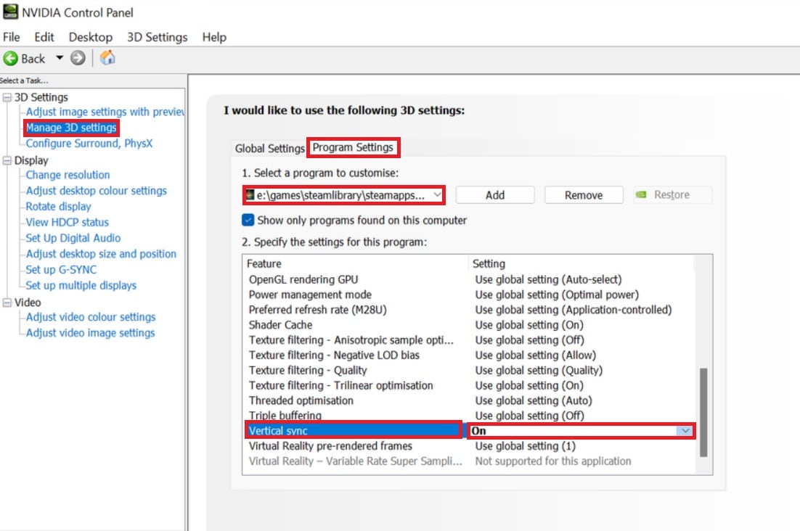Collapse the Video tree node
This screenshot has width=800, height=531.
point(7,302)
